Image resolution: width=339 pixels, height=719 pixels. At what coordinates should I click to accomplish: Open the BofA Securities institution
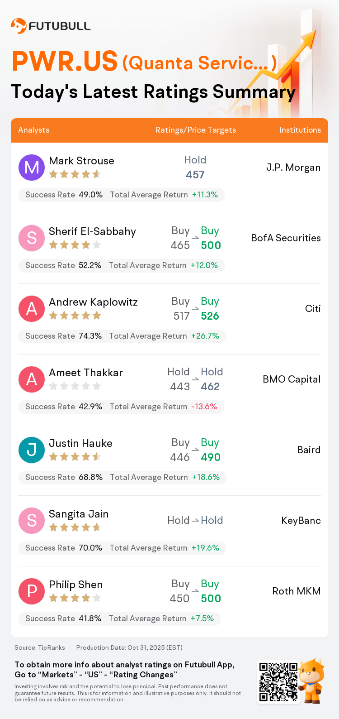point(286,238)
